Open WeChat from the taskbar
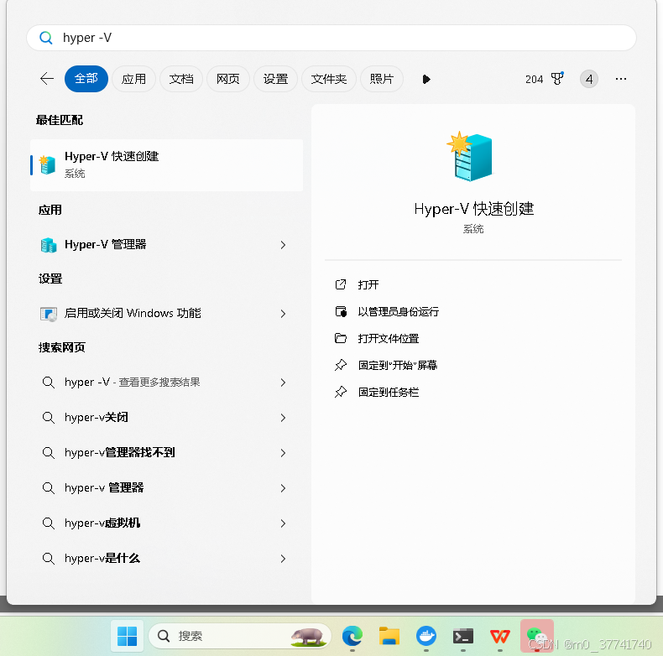The height and width of the screenshot is (656, 663). click(x=537, y=636)
